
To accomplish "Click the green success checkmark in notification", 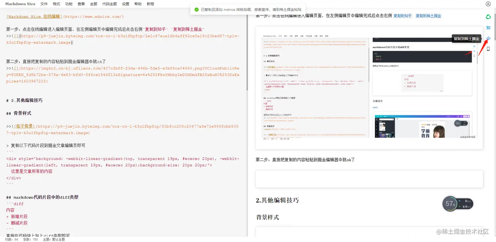I will point(196,10).
